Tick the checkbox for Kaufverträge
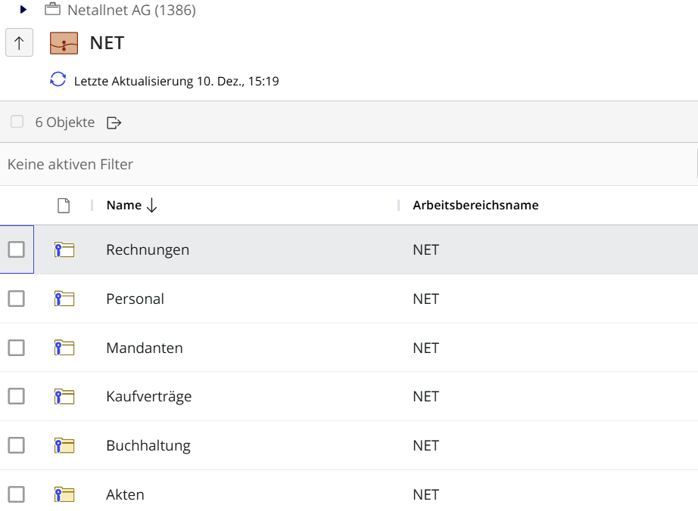Viewport: 698px width, 511px height. [x=17, y=396]
